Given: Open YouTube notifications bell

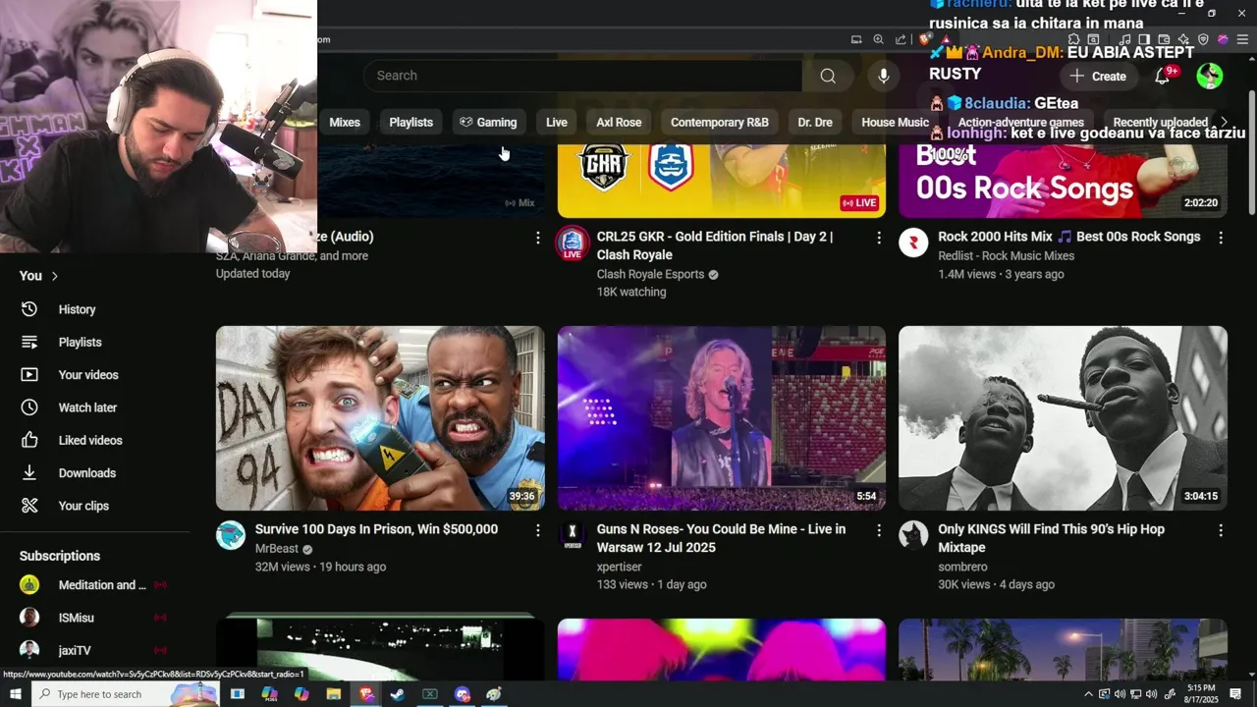Looking at the screenshot, I should tap(1163, 76).
